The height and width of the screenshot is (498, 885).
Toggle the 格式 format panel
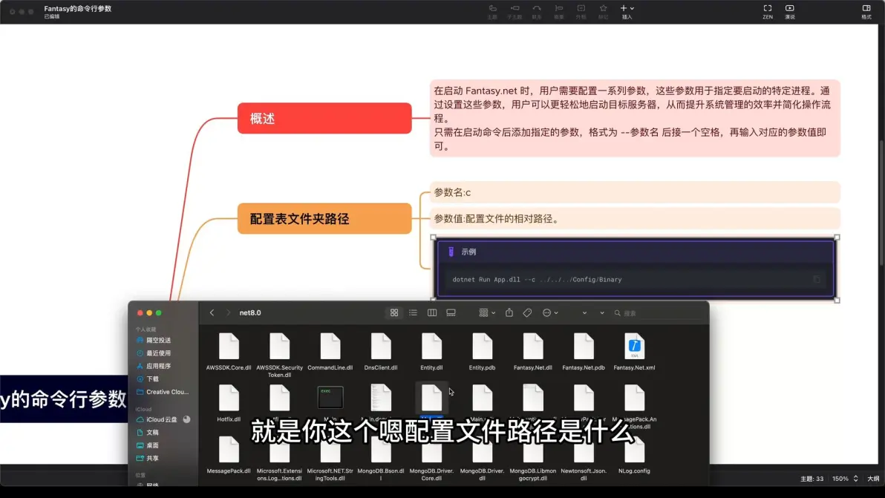tap(866, 11)
